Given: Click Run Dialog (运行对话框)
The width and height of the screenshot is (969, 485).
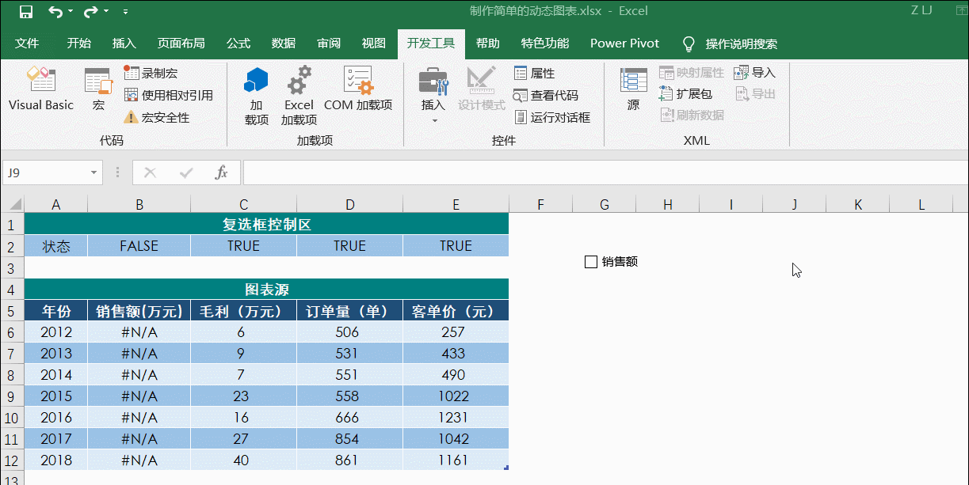Looking at the screenshot, I should [x=552, y=117].
